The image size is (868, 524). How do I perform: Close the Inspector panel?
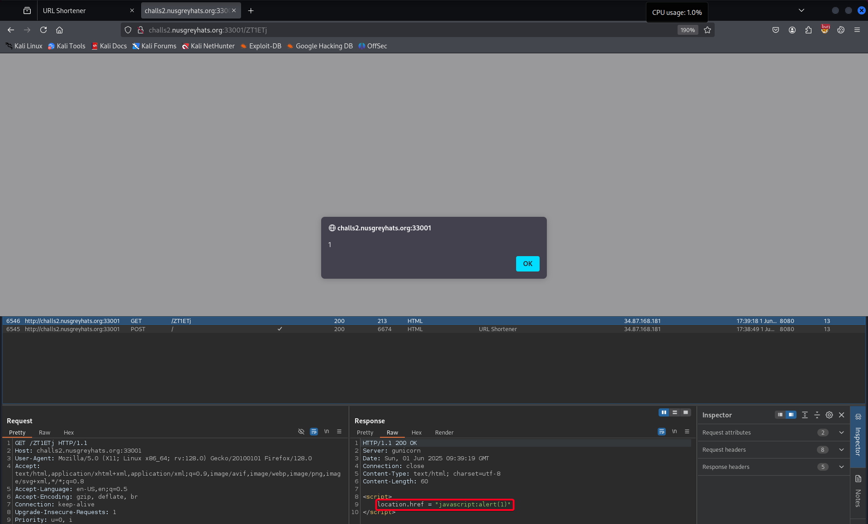(842, 415)
